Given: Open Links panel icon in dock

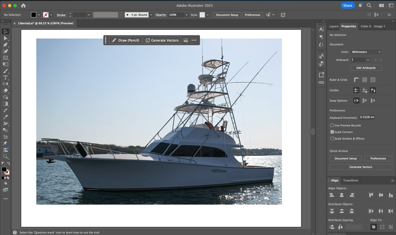Looking at the screenshot, I should coord(321,82).
